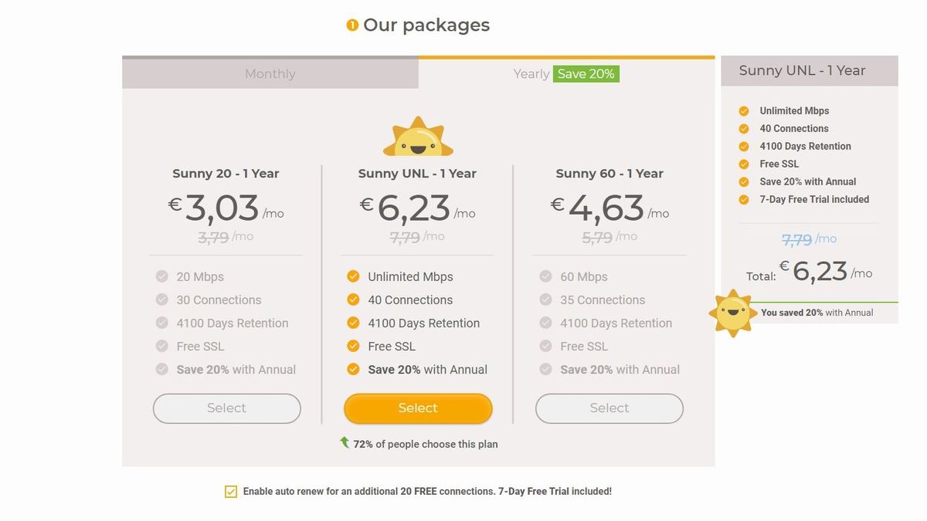
Task: Switch to the Monthly tab
Action: (x=270, y=73)
